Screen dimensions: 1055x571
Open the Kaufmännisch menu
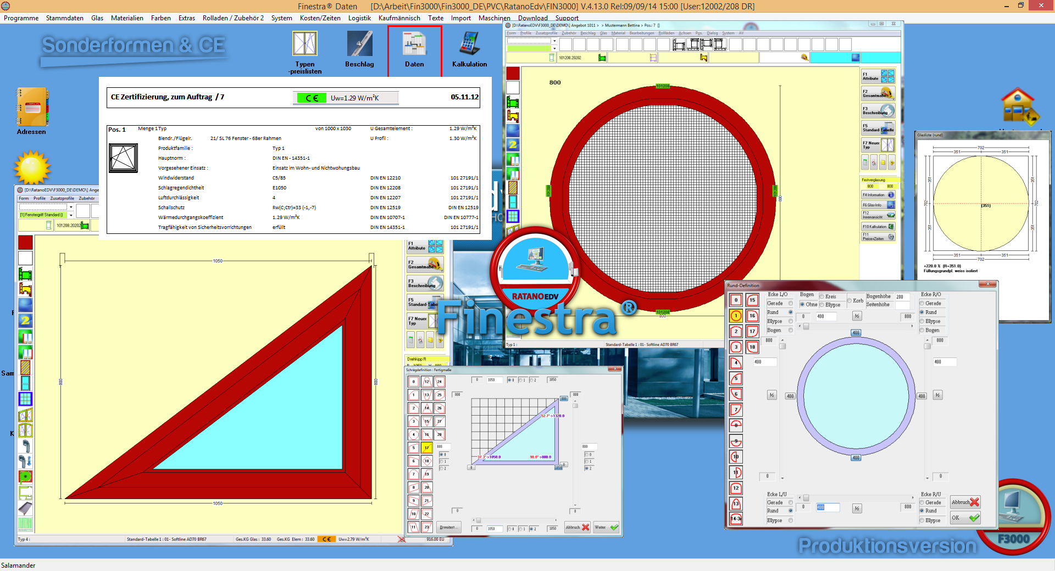pos(399,18)
